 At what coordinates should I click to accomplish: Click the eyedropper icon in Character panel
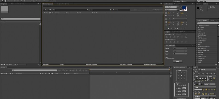(181, 7)
